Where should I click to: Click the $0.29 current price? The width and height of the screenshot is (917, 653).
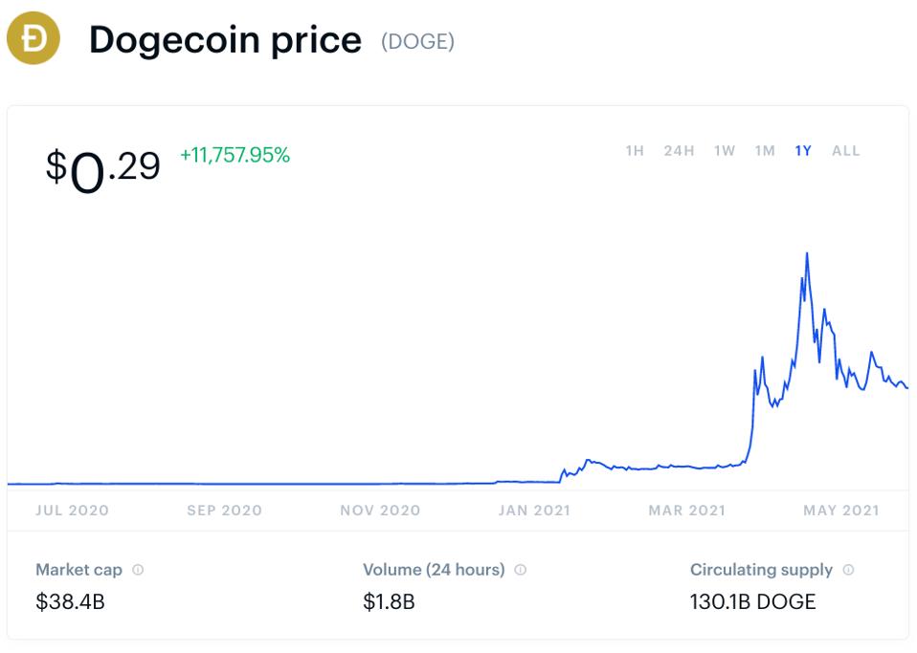coord(103,170)
